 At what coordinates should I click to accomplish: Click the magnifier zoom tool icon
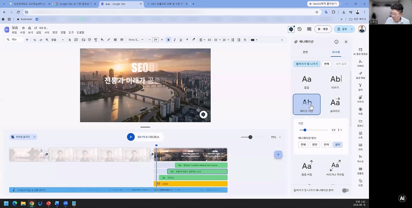[x=47, y=40]
